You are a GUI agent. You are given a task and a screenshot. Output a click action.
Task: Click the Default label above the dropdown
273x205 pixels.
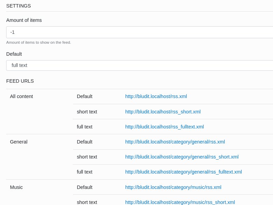click(14, 54)
